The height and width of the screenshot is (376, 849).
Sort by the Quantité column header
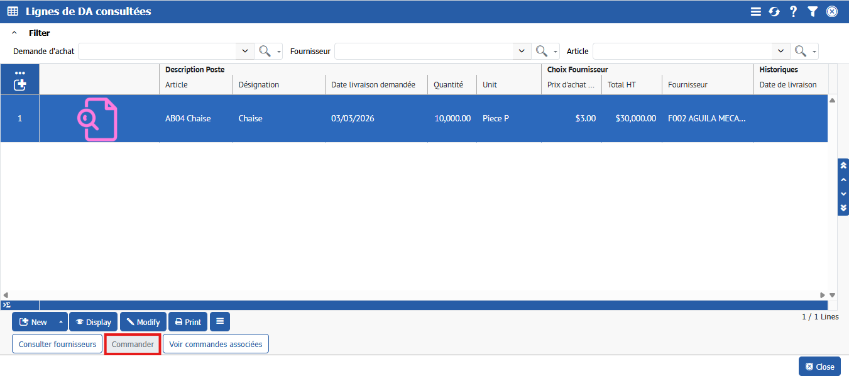point(448,85)
